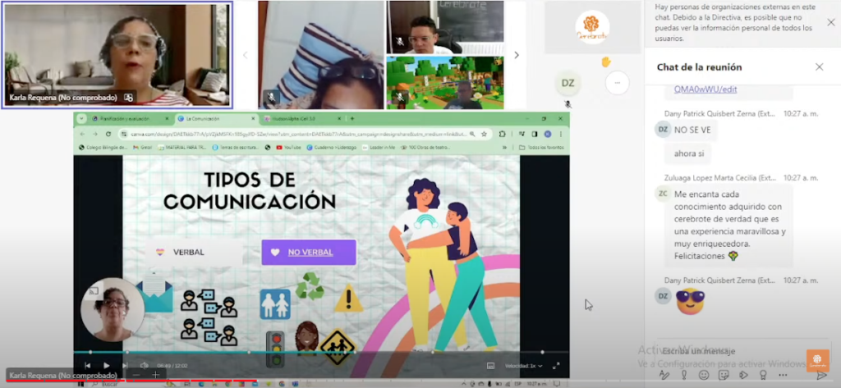The height and width of the screenshot is (388, 841).
Task: Open the MATERIAL PARA TR... bookmark
Action: point(182,148)
